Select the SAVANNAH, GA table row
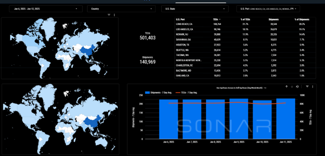Image resolution: width=325 pixels, height=156 pixels. pyautogui.click(x=245, y=40)
